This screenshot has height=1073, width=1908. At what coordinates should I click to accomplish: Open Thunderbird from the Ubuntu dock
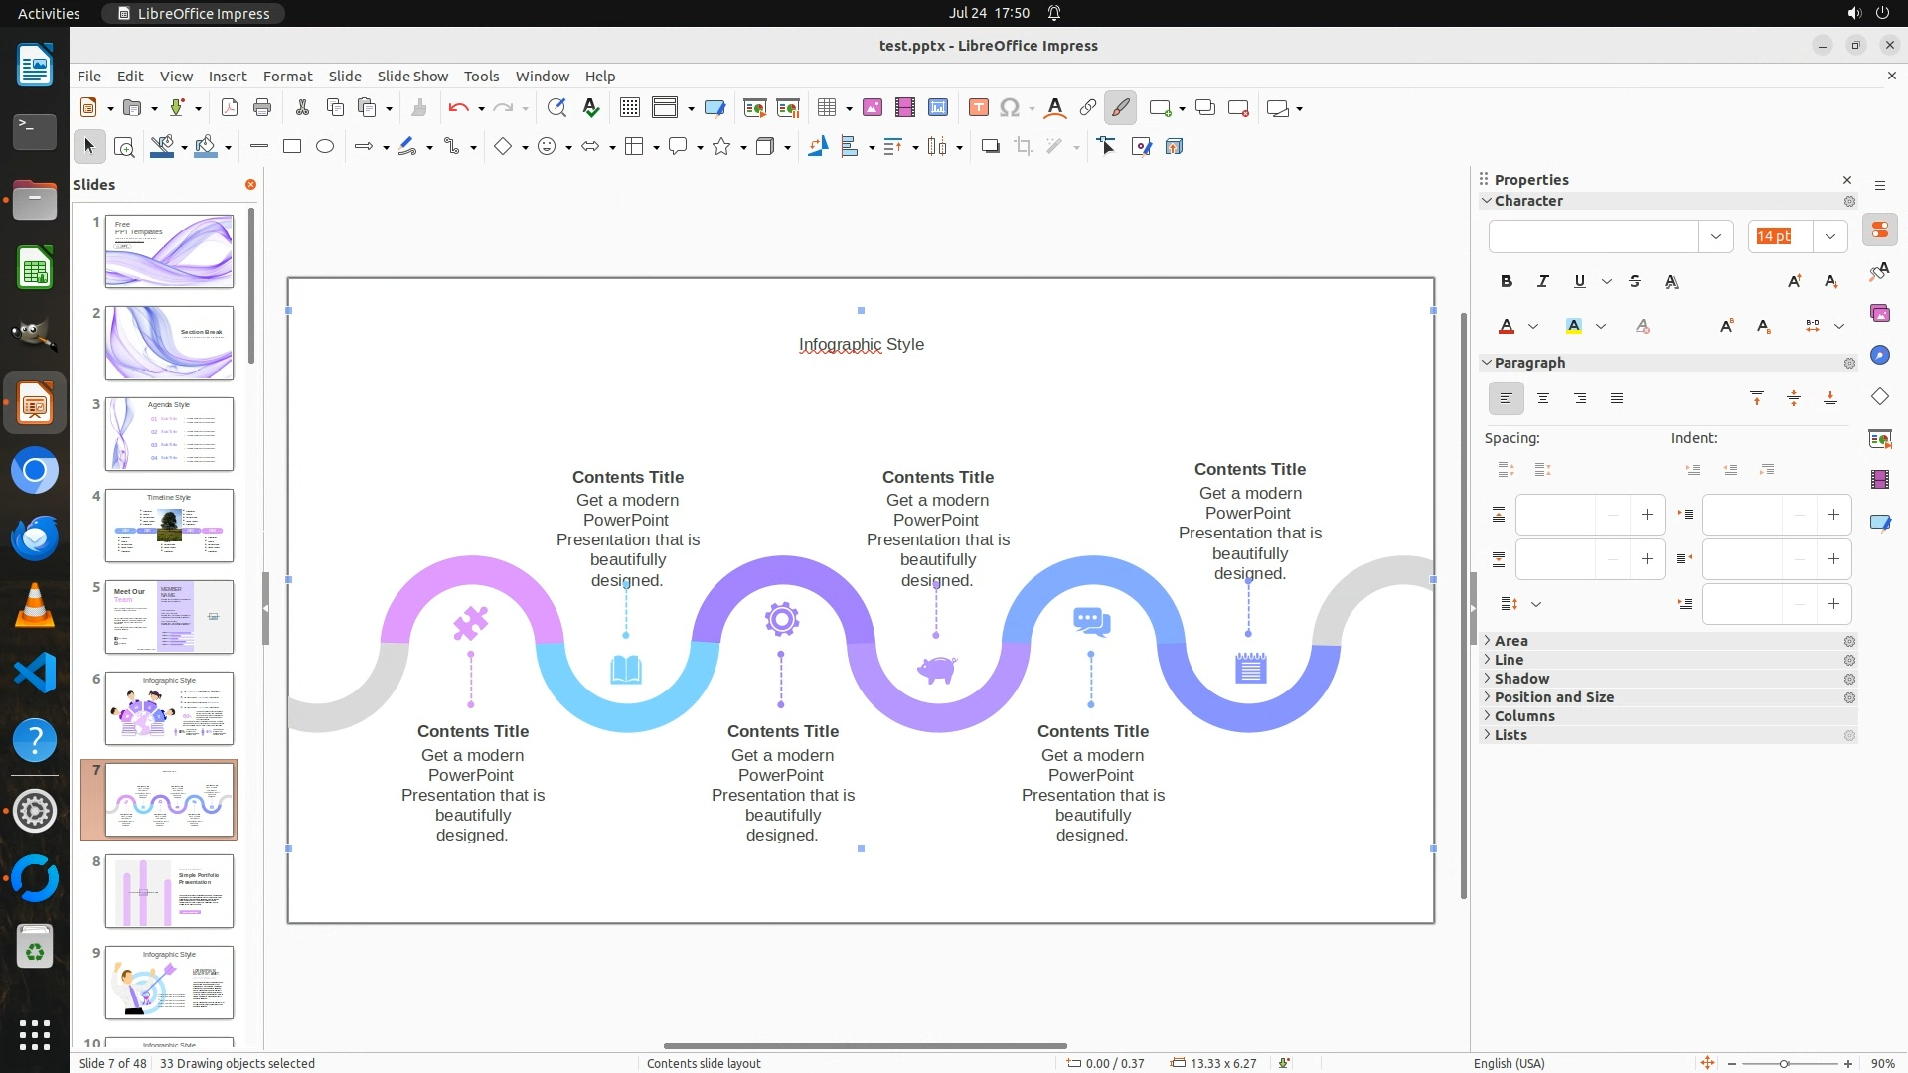click(35, 537)
